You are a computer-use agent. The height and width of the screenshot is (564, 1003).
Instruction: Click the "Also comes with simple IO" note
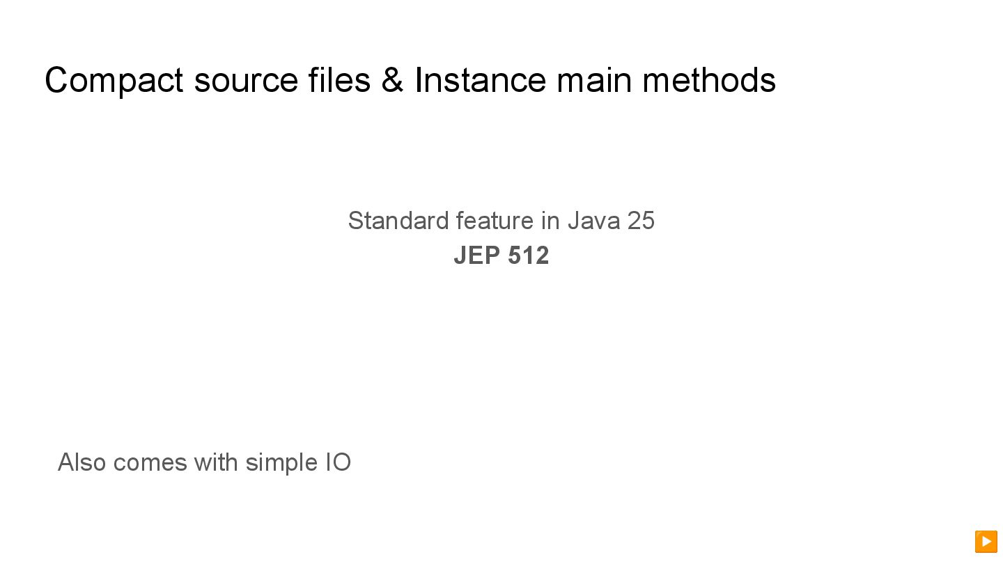point(204,462)
